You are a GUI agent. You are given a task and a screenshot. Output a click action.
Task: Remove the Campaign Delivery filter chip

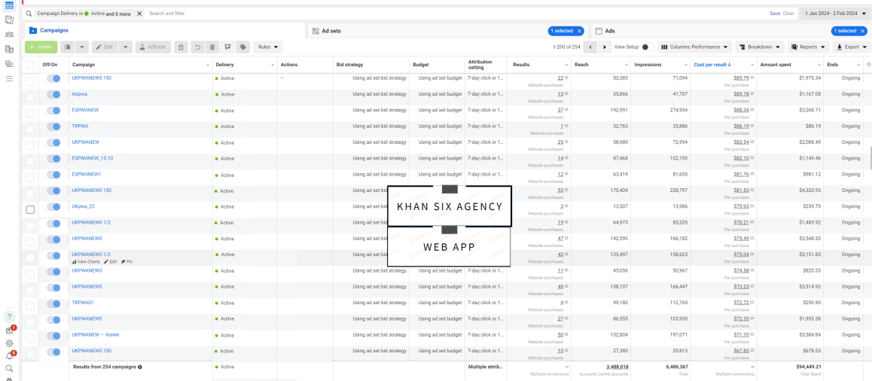[139, 14]
